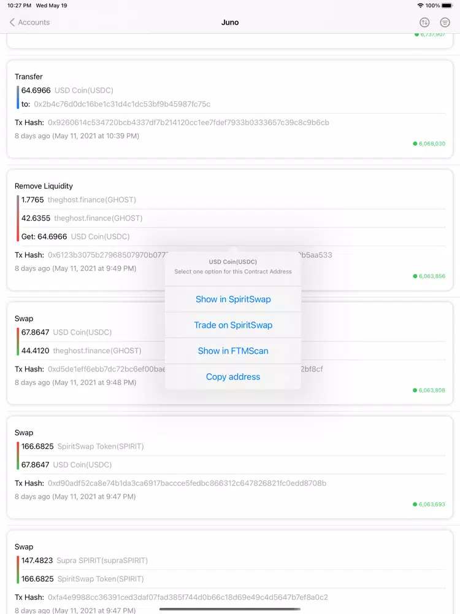Select Show in FTMScan option
The image size is (460, 614).
coord(233,351)
